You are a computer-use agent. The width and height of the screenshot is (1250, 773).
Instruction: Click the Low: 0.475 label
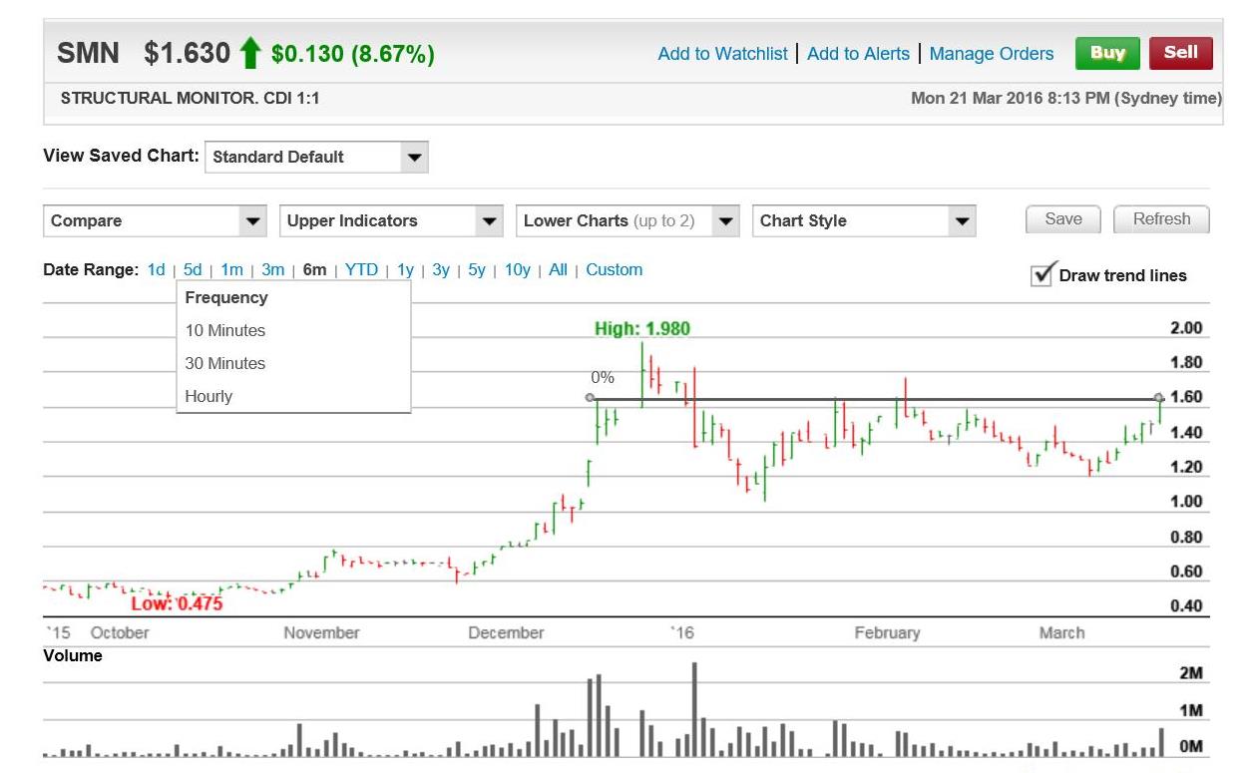tap(177, 603)
